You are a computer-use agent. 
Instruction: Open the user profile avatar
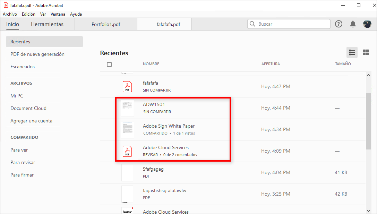coord(367,24)
